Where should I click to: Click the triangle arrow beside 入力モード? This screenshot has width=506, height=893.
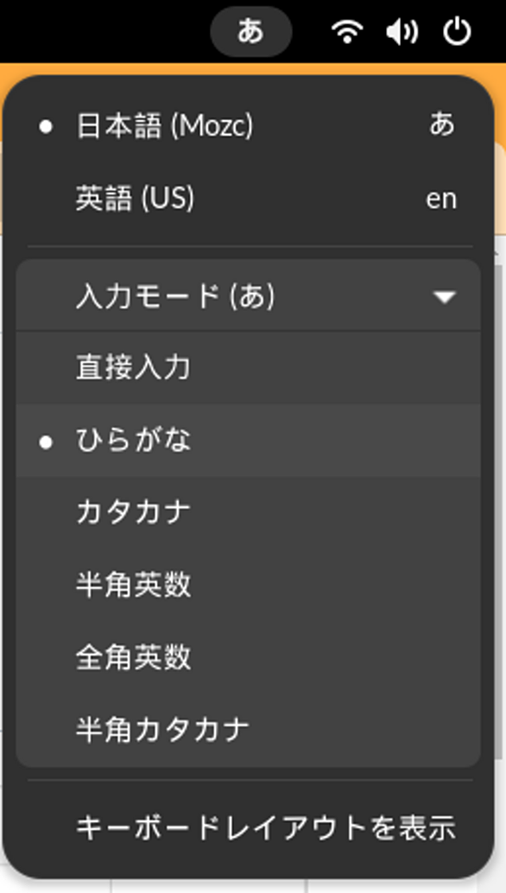click(x=444, y=297)
